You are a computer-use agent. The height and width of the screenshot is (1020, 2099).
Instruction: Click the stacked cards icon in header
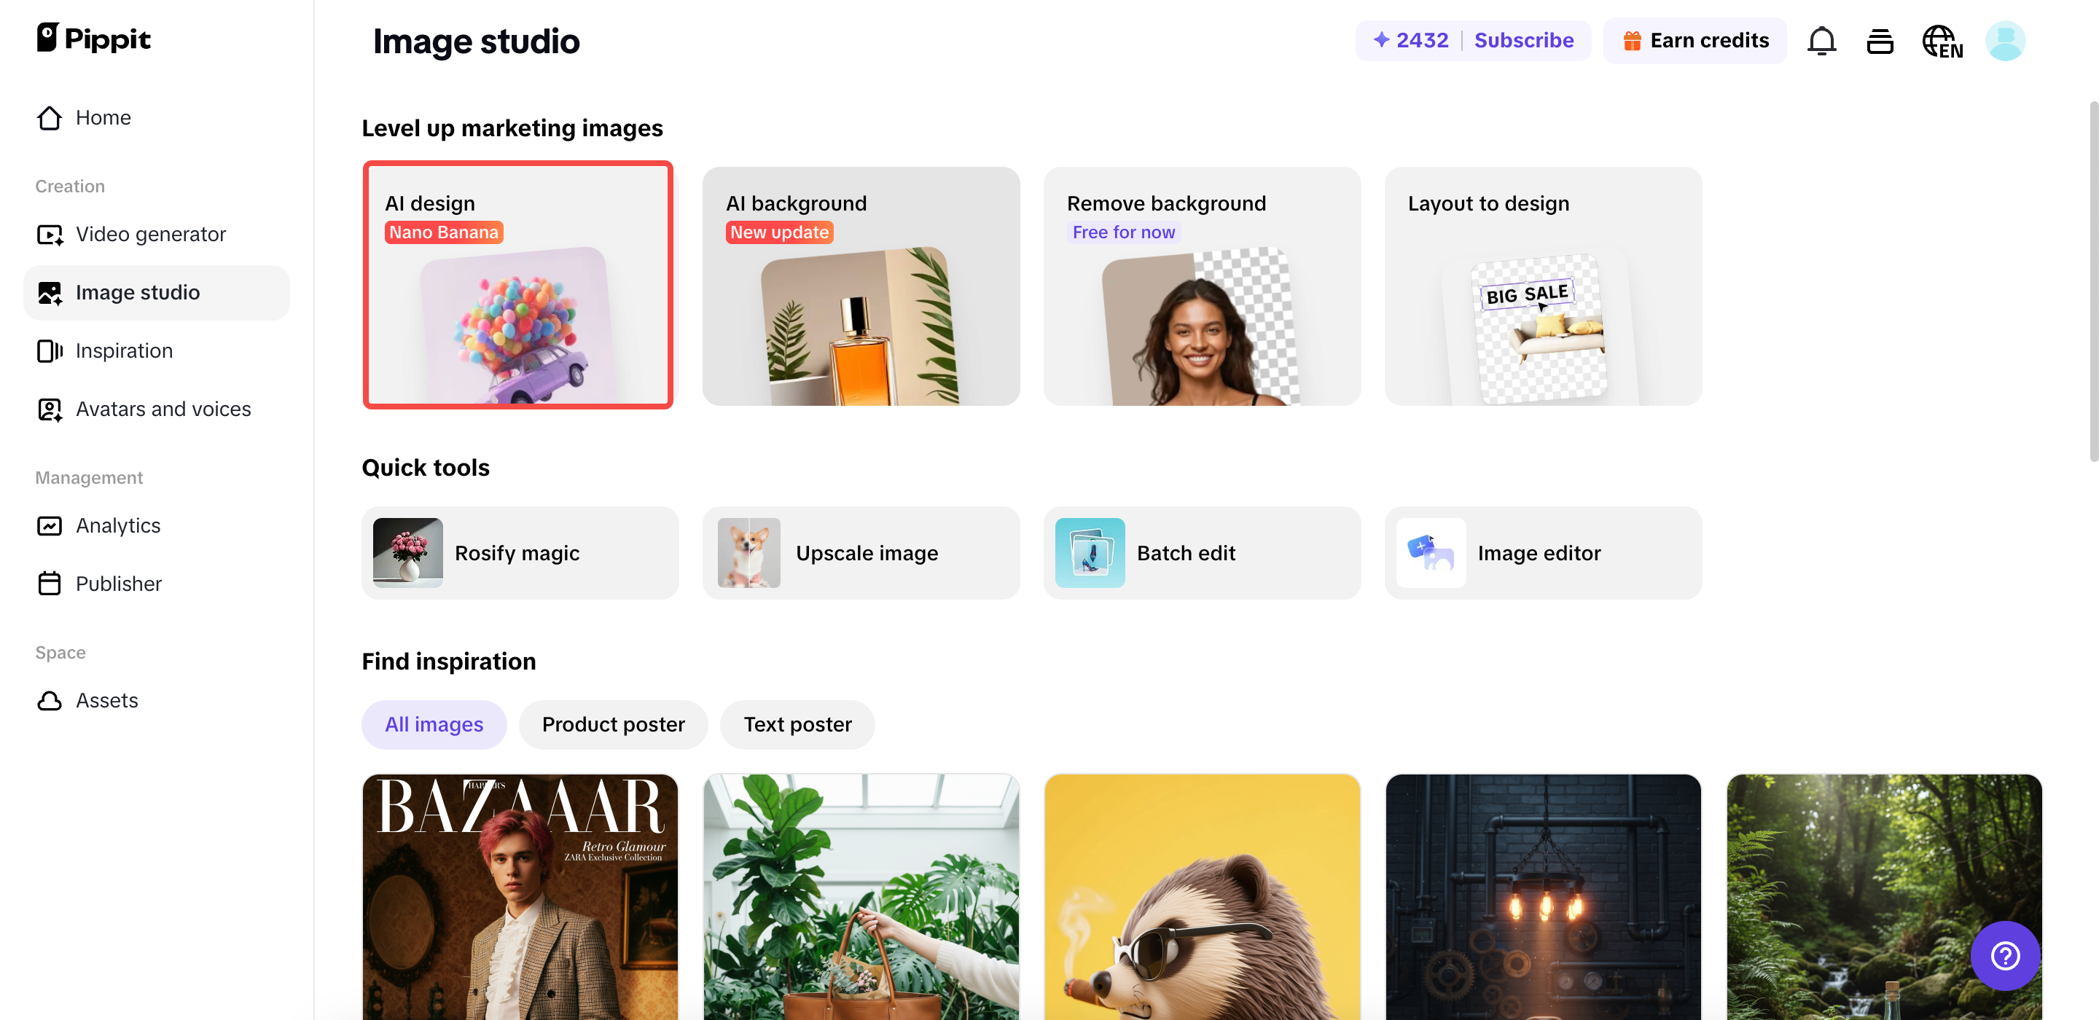1879,41
